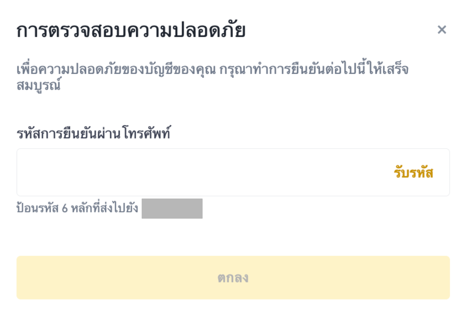Click the phone verification code input field

click(x=200, y=172)
